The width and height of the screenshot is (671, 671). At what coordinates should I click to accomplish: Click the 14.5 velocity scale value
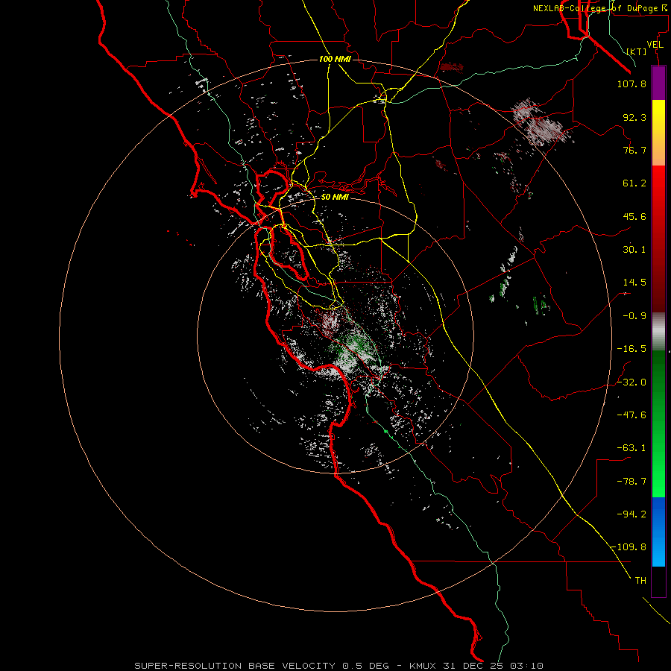coord(634,283)
